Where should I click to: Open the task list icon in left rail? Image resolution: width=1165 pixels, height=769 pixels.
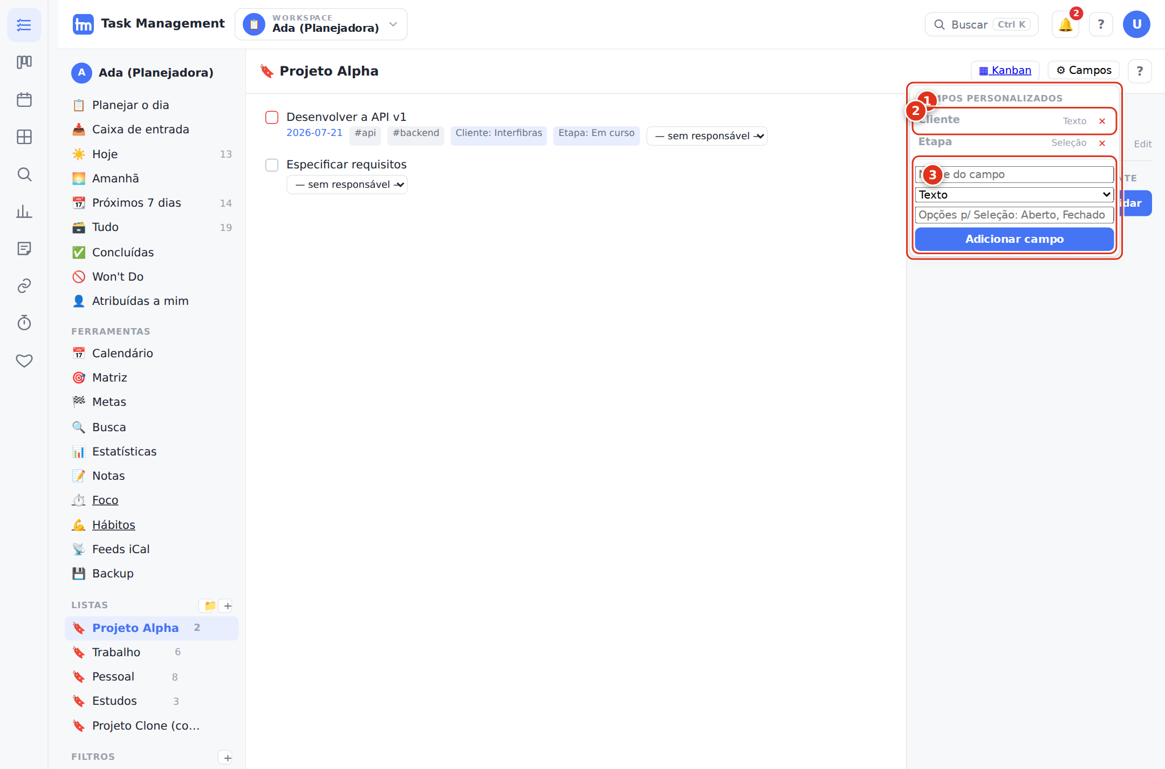[24, 25]
